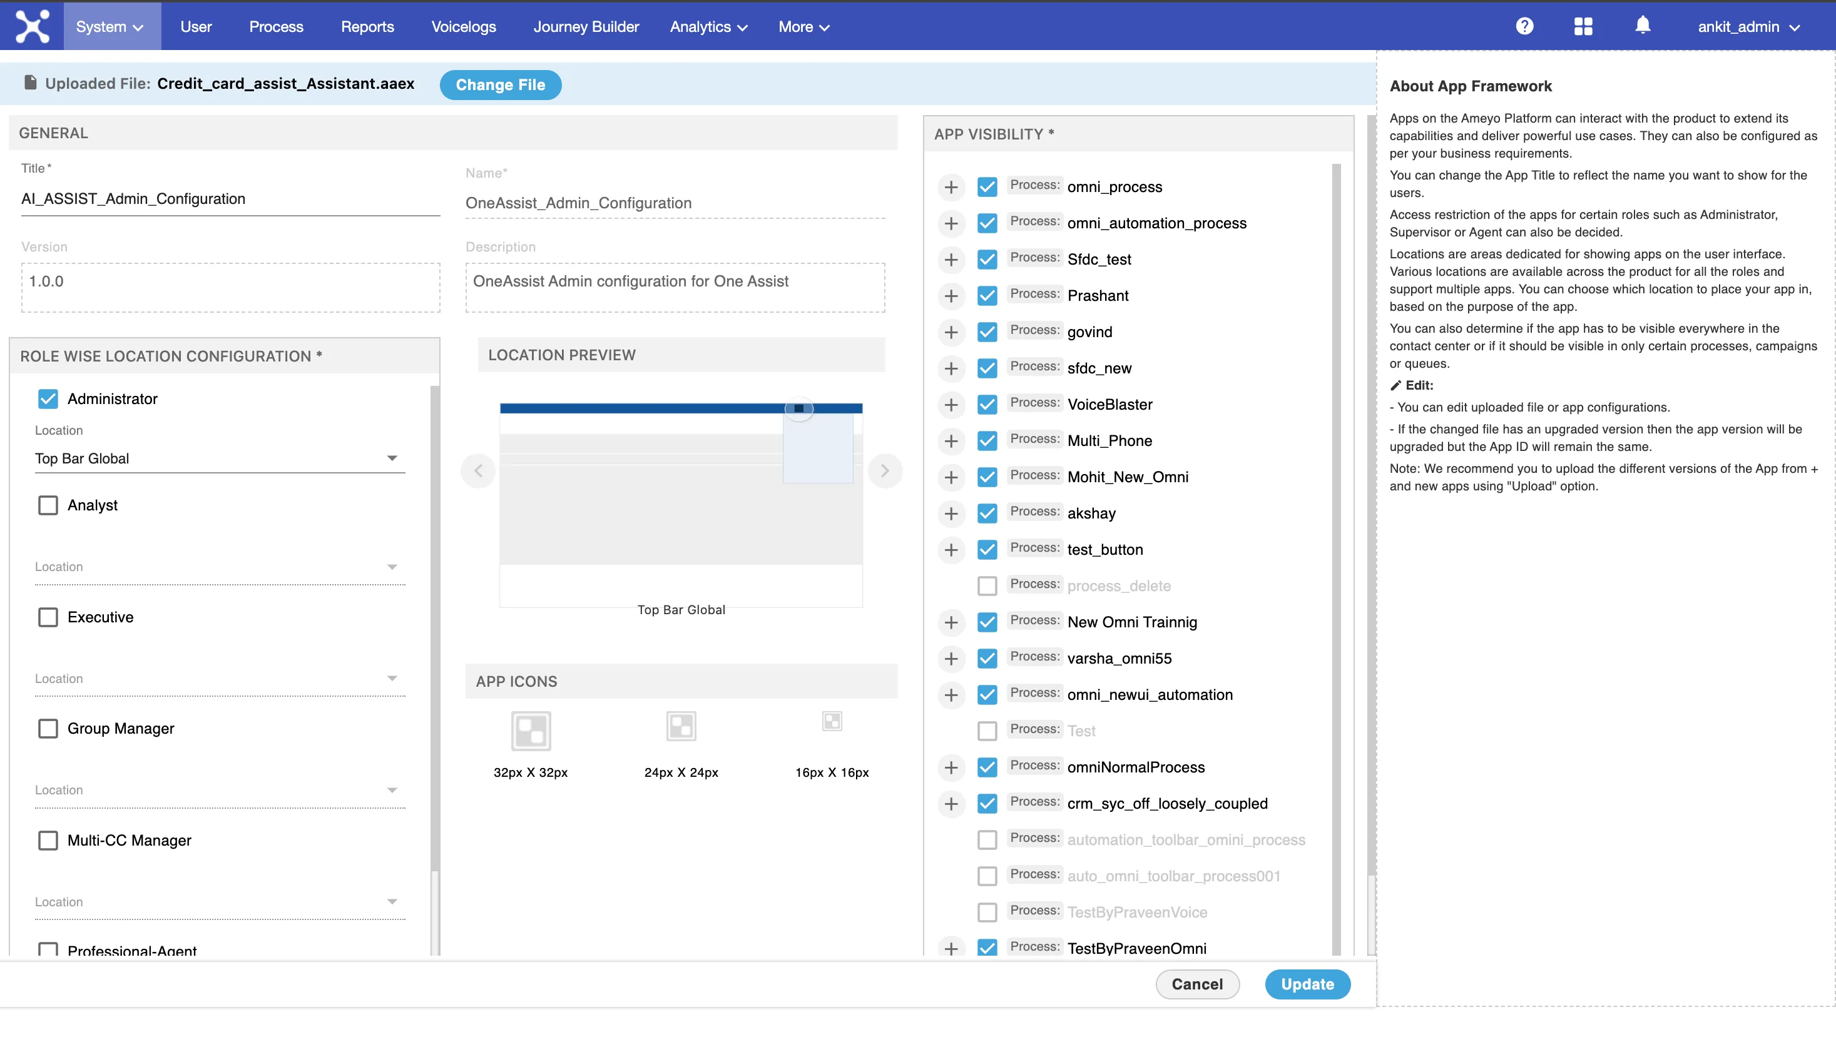Click the Top Bar Global preview thumbnail
The image size is (1836, 1047).
coord(681,505)
